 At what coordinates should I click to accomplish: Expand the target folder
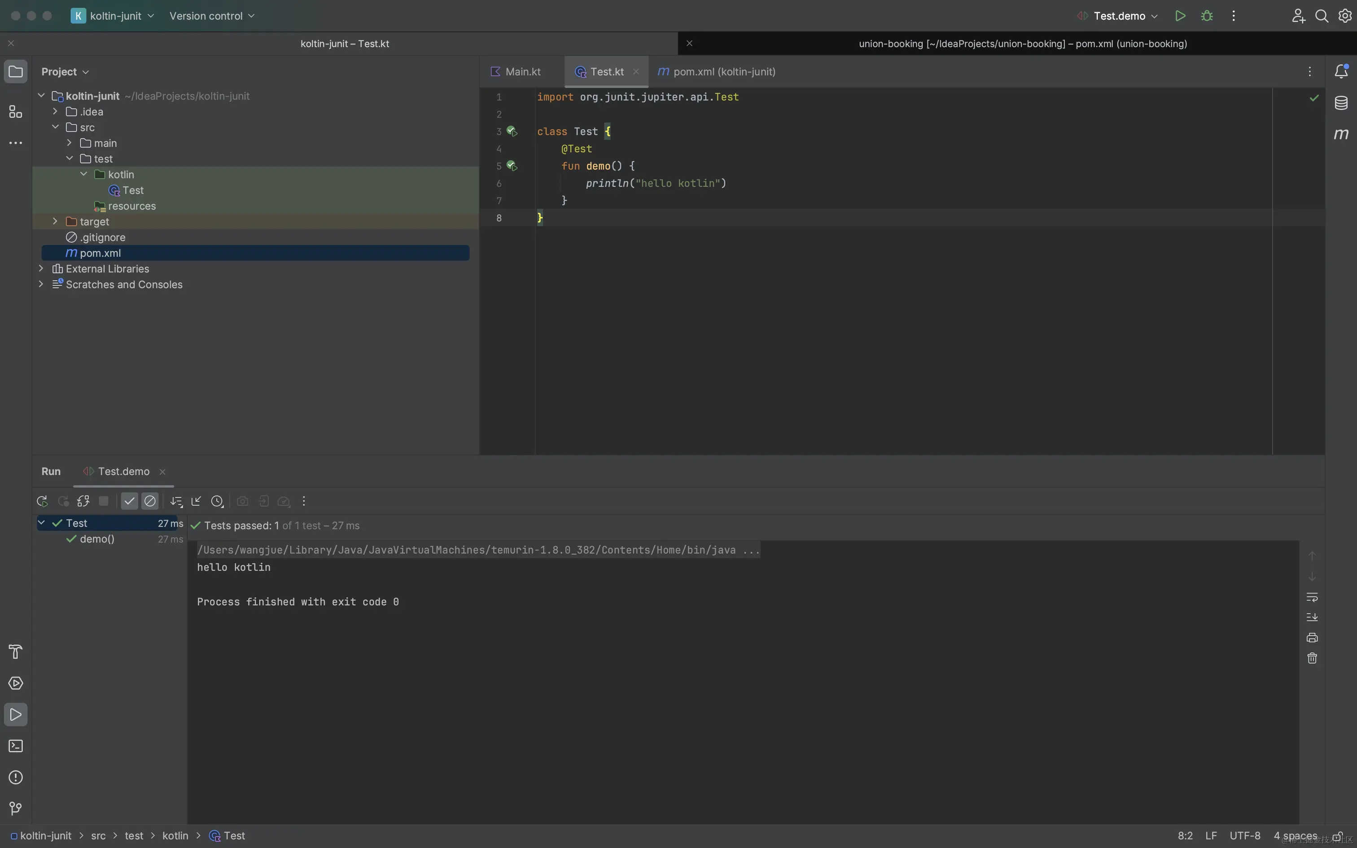(x=55, y=222)
